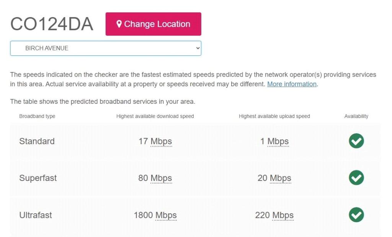Click the Mbps tooltip for Standard download speed

pos(161,141)
